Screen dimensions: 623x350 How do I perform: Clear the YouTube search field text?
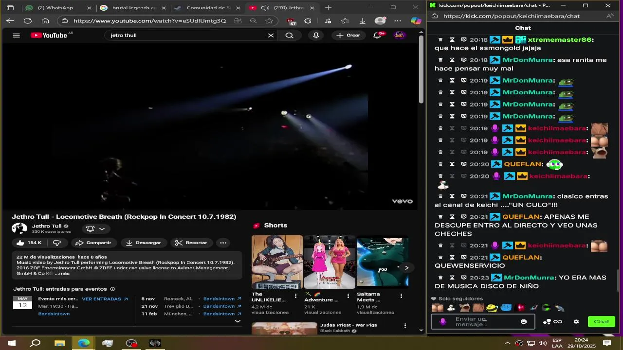click(271, 35)
